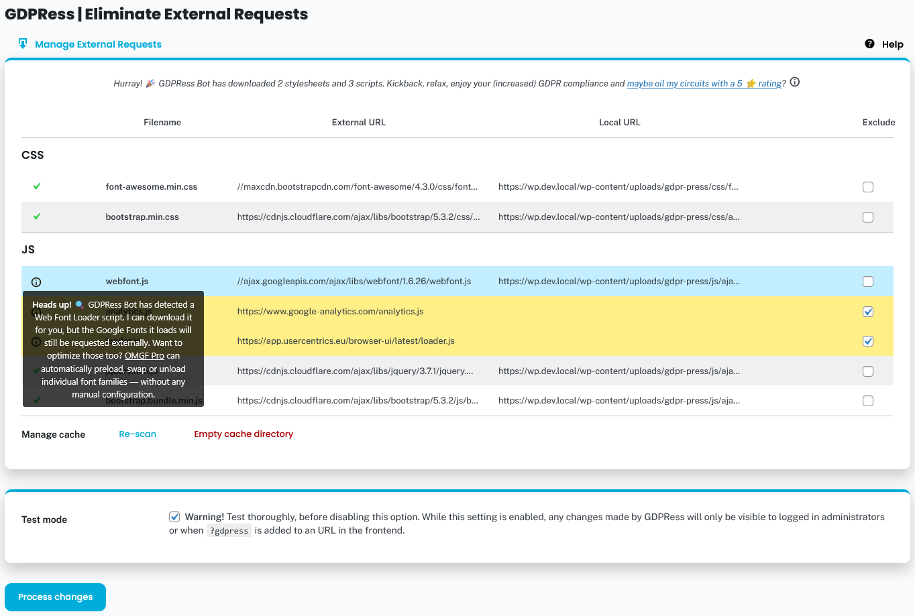Image resolution: width=915 pixels, height=616 pixels.
Task: Click the cdnjs bootstrap 5.3.2 css external URL
Action: (359, 217)
